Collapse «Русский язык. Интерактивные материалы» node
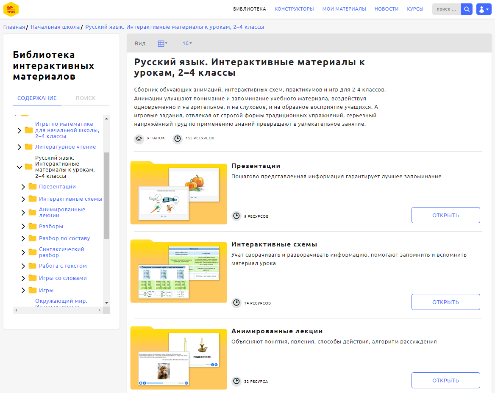 [x=19, y=167]
